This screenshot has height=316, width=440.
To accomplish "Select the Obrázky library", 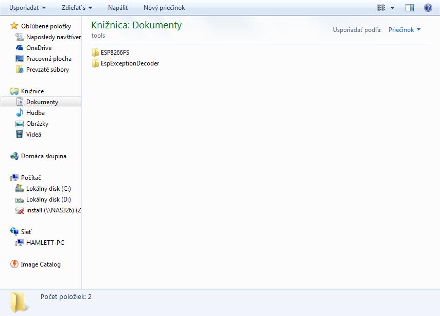I will click(x=37, y=124).
